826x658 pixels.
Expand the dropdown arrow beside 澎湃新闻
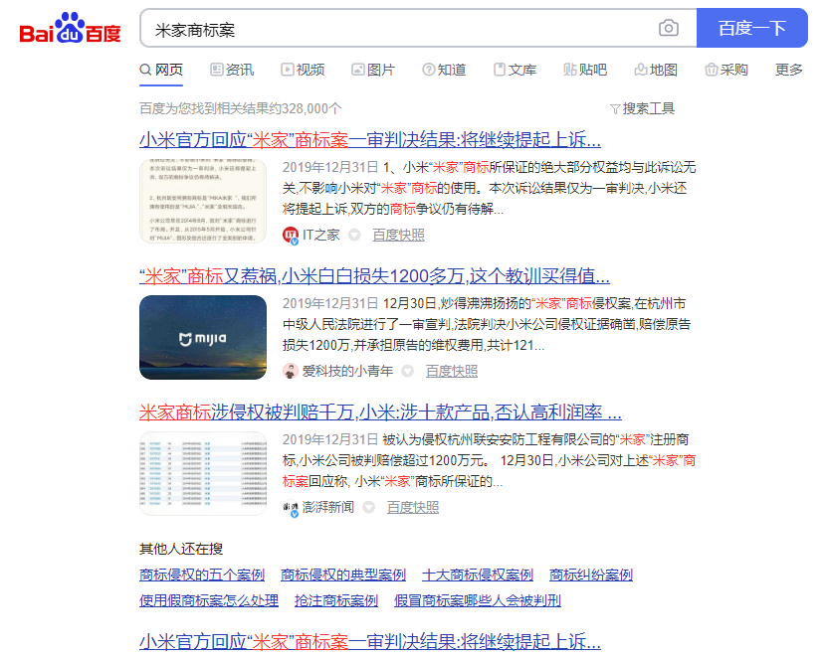point(368,507)
